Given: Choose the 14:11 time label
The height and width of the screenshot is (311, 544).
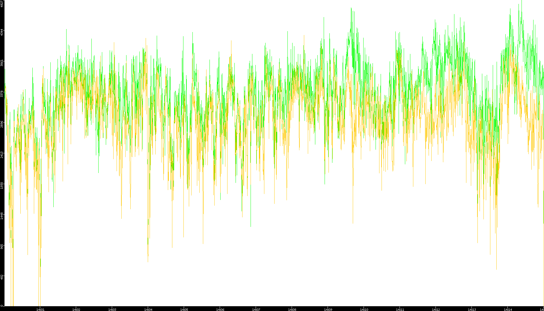Looking at the screenshot, I should coord(400,309).
